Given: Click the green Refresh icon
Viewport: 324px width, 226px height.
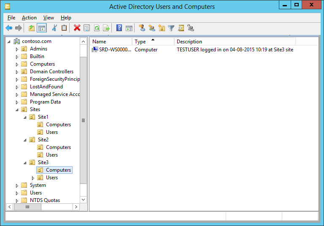Looking at the screenshot, I should pos(97,28).
